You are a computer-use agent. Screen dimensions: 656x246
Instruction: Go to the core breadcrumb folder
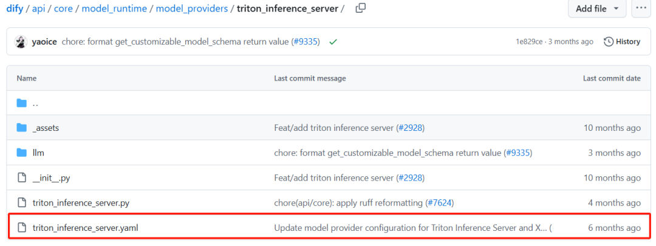[x=64, y=8]
